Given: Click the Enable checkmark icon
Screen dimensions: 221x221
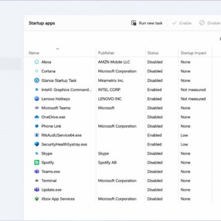Looking at the screenshot, I should [174, 23].
